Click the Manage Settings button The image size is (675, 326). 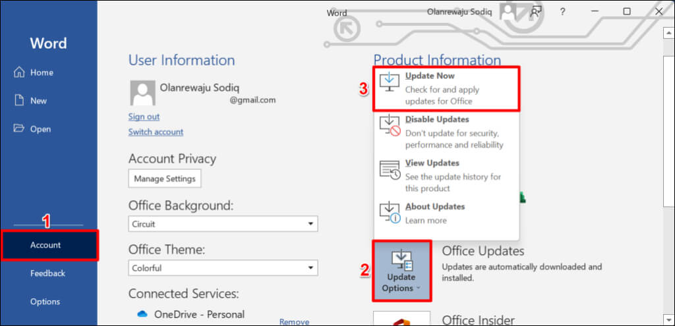165,178
